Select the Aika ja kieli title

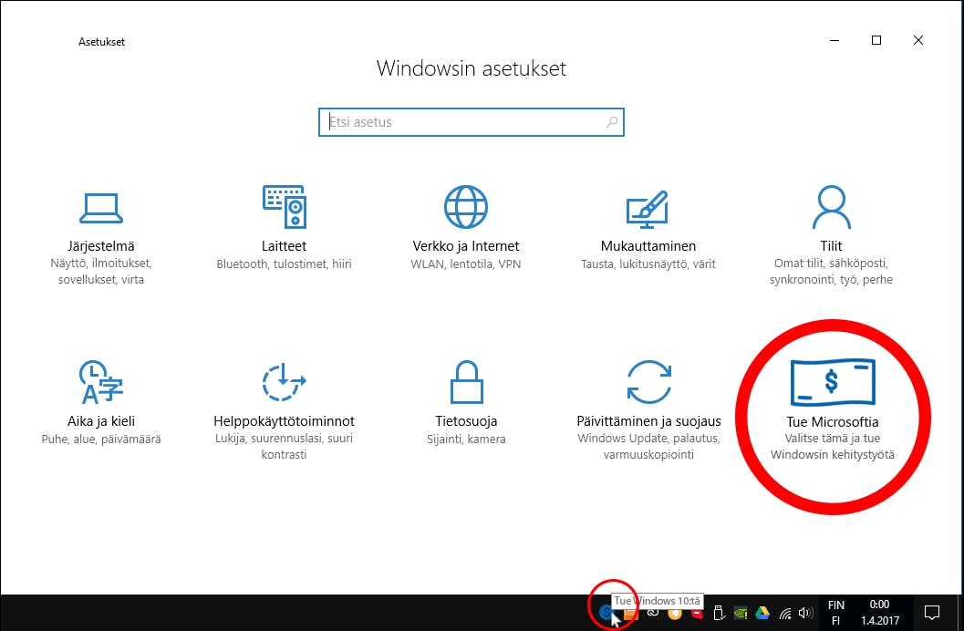click(101, 421)
